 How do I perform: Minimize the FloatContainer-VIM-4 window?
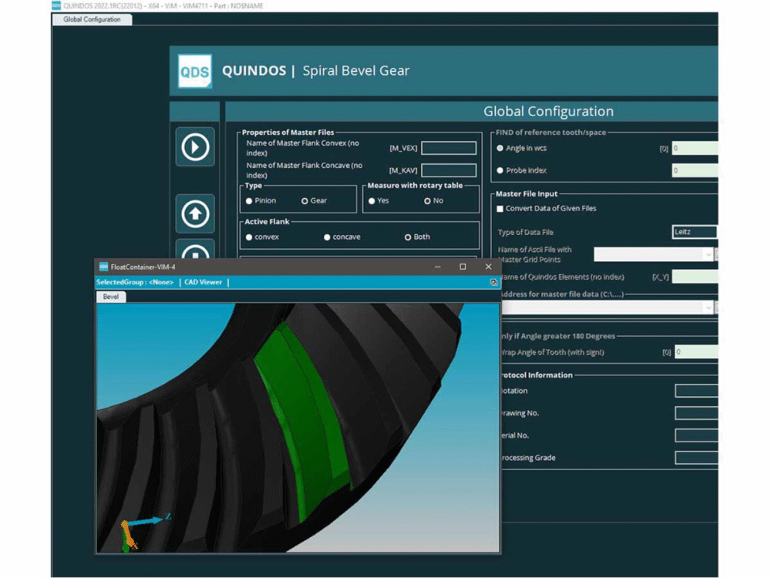click(438, 267)
